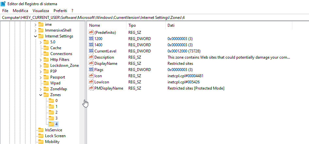The width and height of the screenshot is (309, 144).
Task: Click the 1200 DWORD value icon
Action: (x=91, y=39)
